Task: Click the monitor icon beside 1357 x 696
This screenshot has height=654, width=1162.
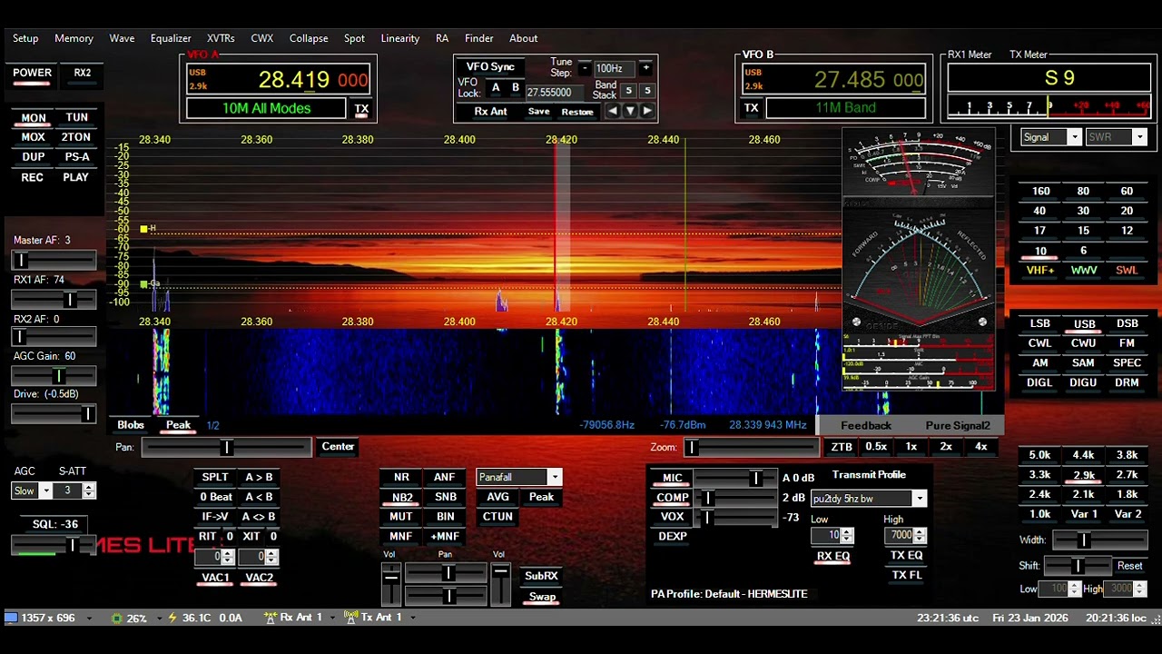Action: (11, 618)
